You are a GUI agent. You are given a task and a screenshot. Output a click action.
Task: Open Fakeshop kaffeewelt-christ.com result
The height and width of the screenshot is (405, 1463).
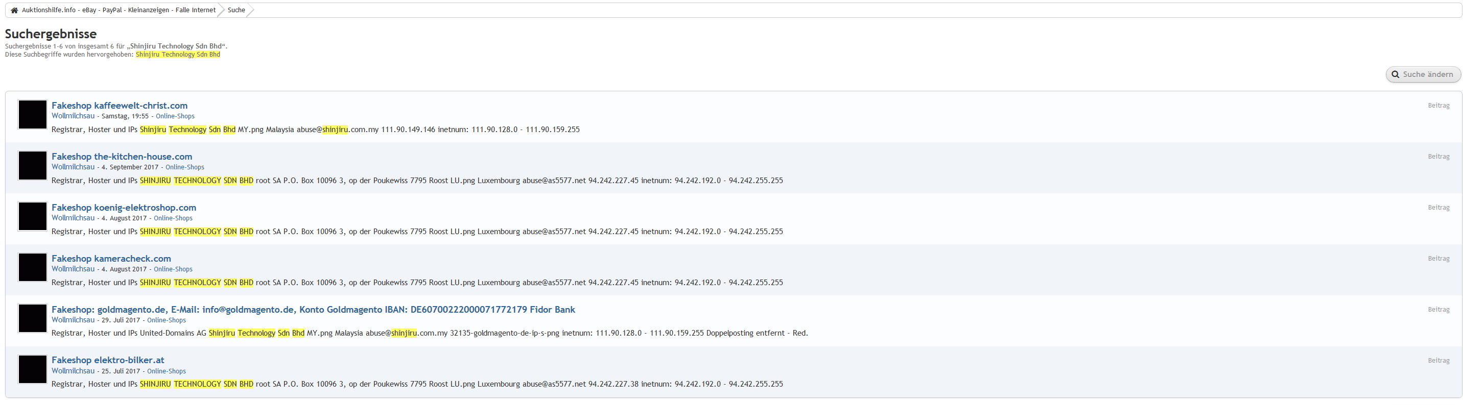pyautogui.click(x=119, y=106)
